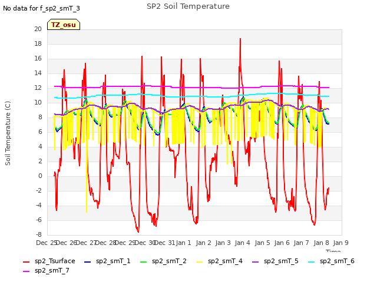Click the green sp2_smT_2 legend swatch
Screen dimensions: 377x282
143,262
